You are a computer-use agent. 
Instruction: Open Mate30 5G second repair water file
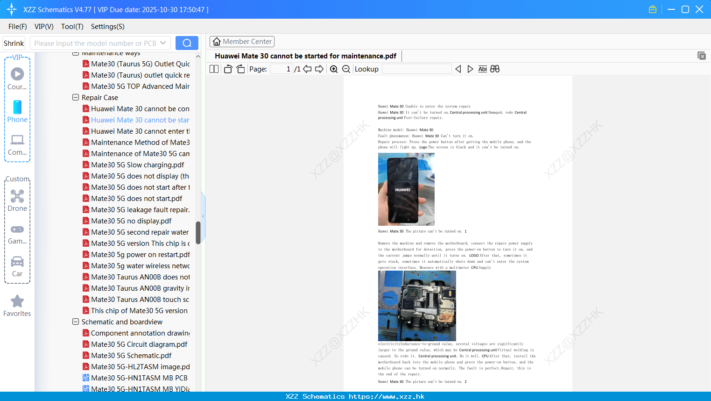pyautogui.click(x=136, y=232)
